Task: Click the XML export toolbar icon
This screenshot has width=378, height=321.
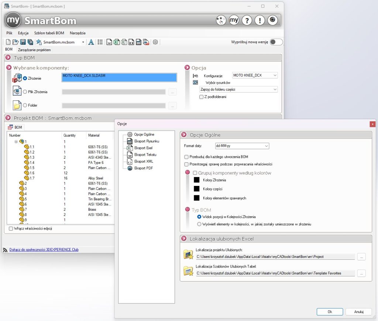Action: coord(131,42)
